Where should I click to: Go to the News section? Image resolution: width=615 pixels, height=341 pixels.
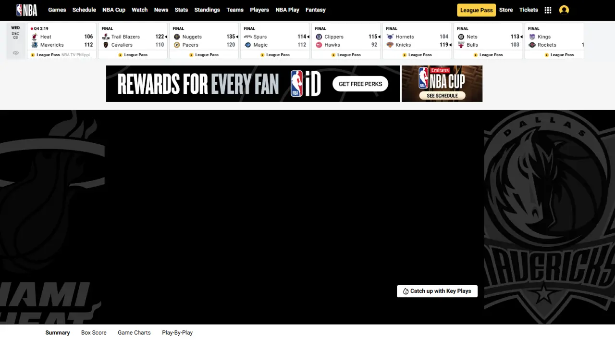(161, 10)
